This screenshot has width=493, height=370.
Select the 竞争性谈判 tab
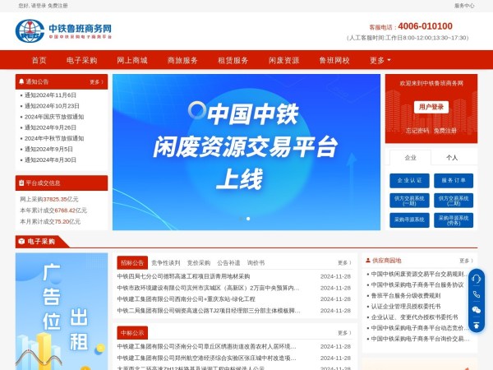pyautogui.click(x=166, y=262)
